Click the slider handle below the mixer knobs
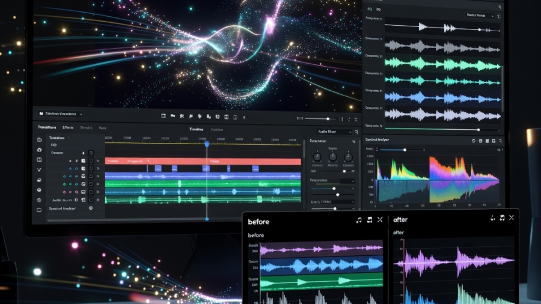Screen dimensions: 541x304 point(344,171)
